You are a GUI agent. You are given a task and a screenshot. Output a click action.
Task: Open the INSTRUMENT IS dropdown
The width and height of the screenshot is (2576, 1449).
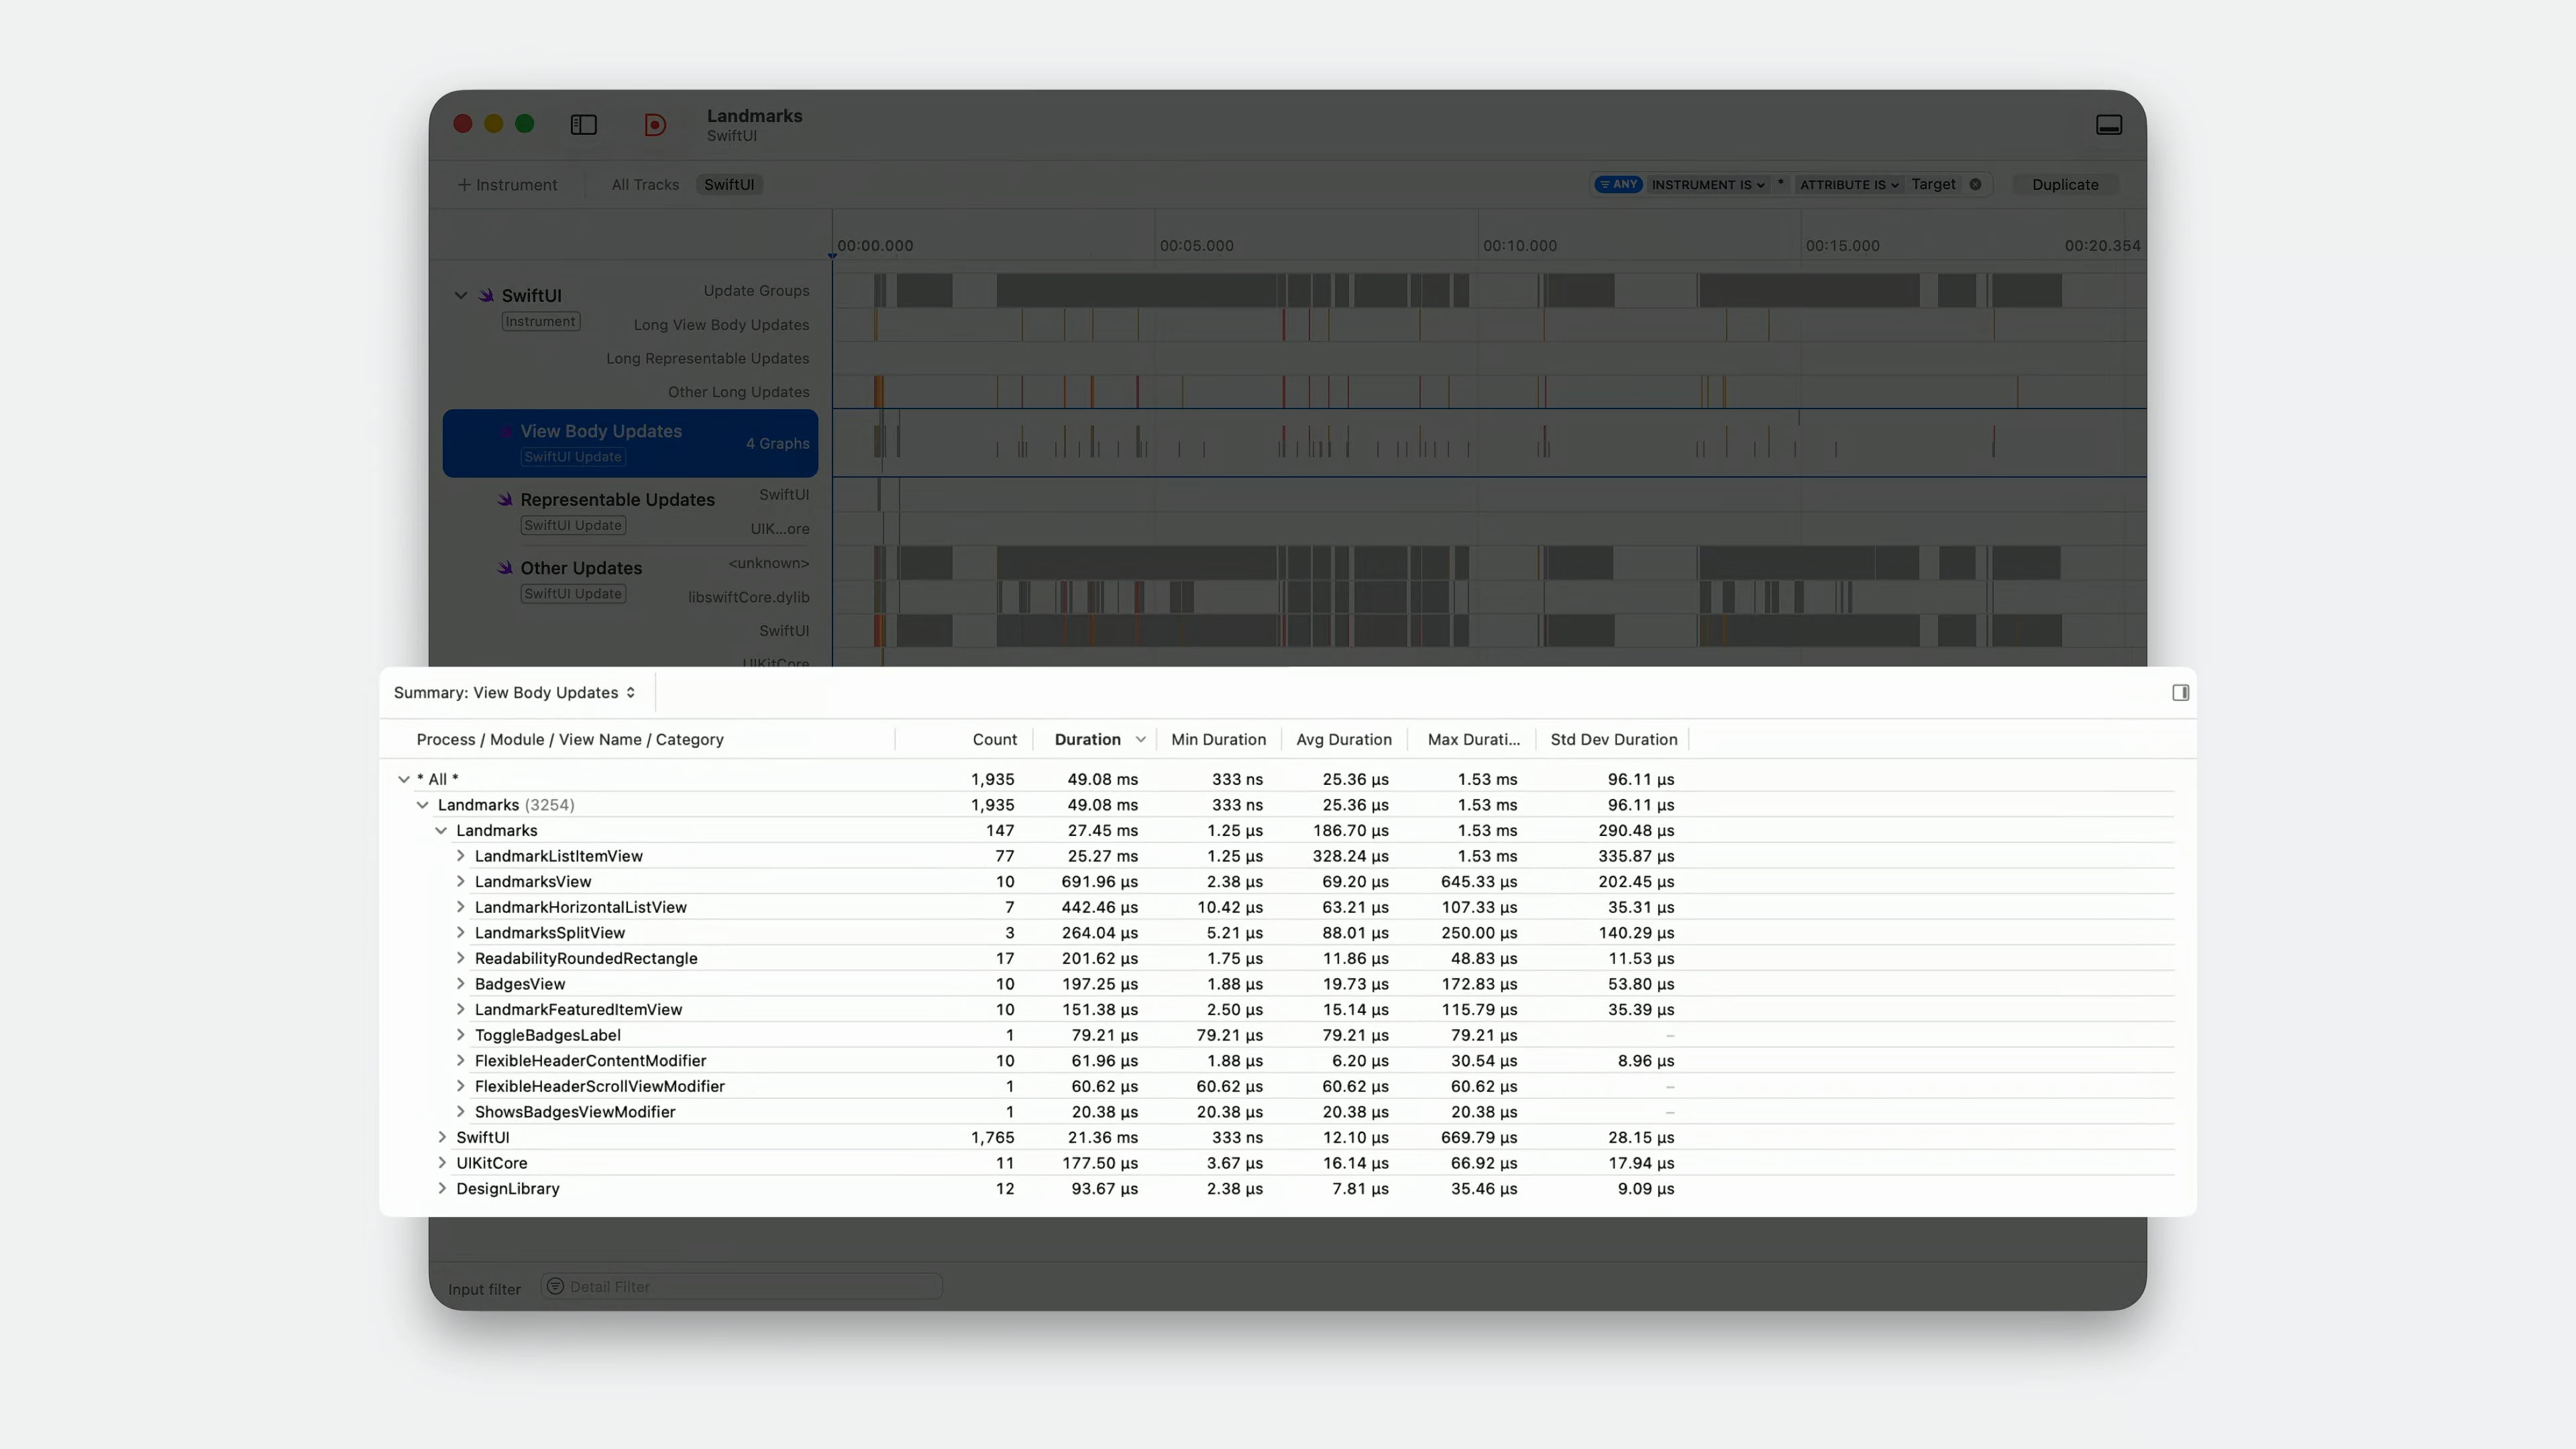[x=1708, y=184]
